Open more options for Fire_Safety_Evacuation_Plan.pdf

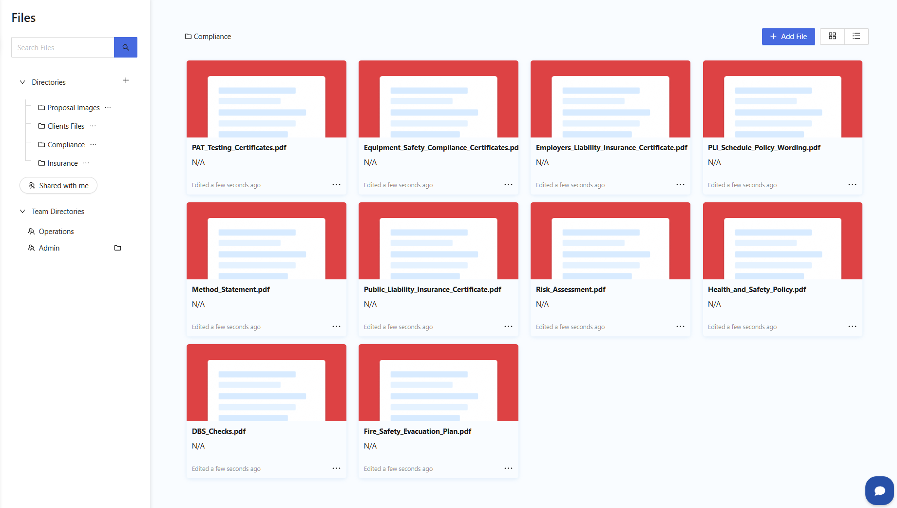508,469
